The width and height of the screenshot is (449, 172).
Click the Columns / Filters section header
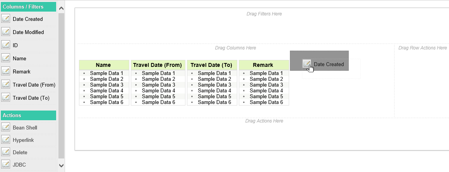click(x=28, y=7)
